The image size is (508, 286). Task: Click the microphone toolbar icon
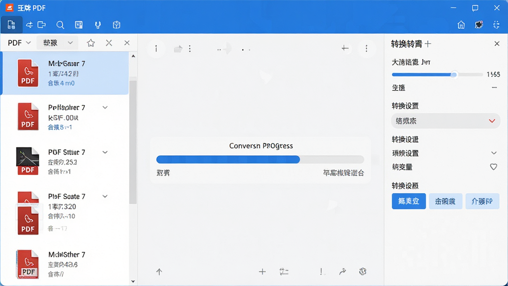[98, 25]
